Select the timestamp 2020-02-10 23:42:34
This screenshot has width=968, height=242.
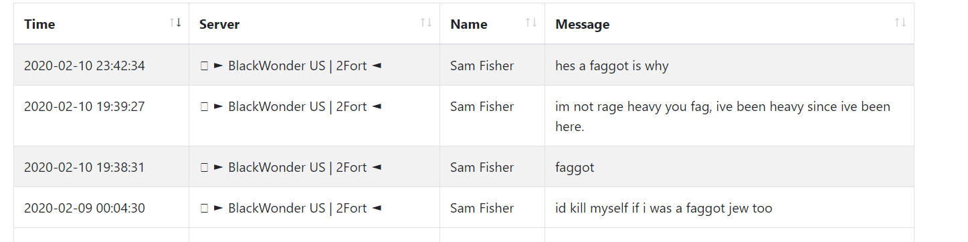tap(84, 66)
